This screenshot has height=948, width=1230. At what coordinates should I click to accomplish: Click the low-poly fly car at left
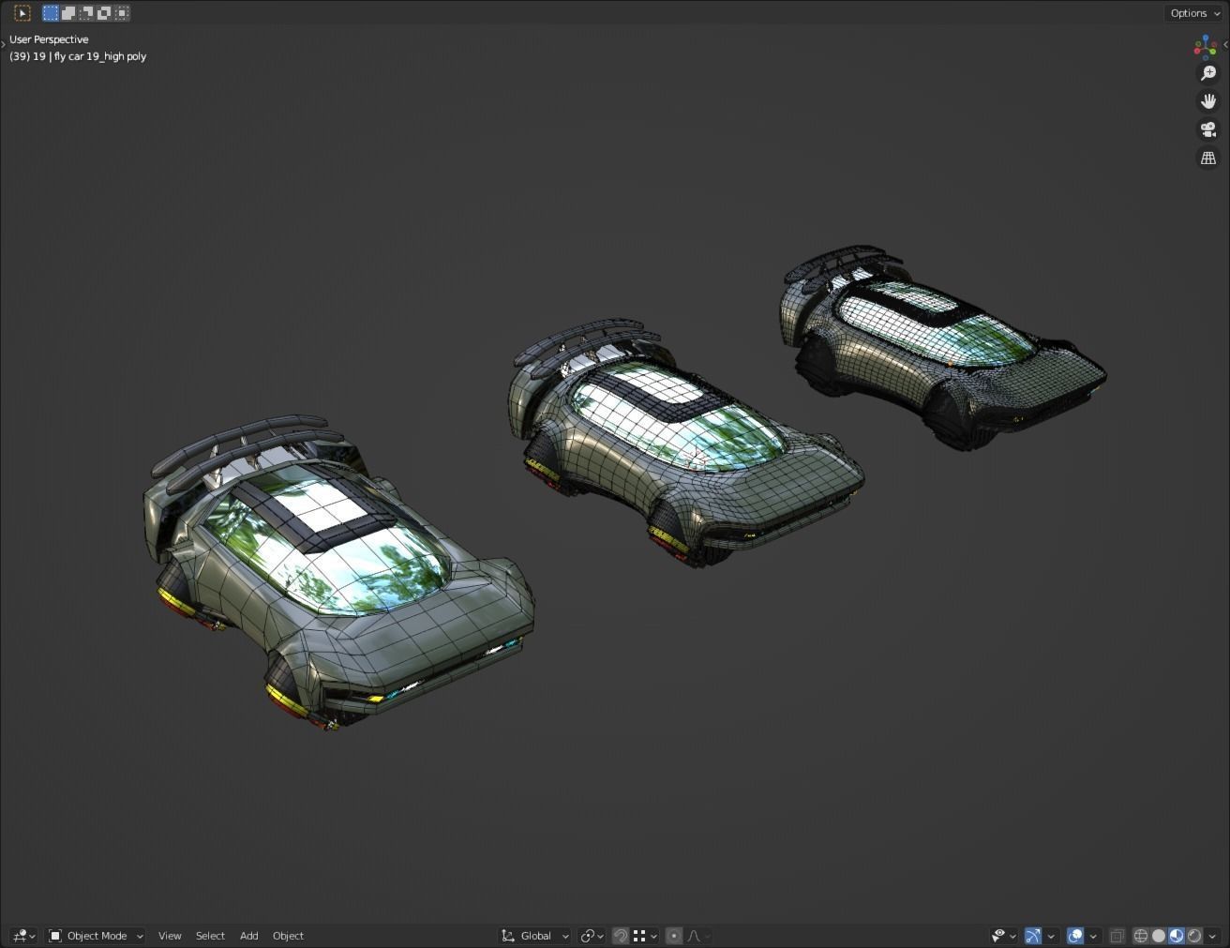[337, 572]
